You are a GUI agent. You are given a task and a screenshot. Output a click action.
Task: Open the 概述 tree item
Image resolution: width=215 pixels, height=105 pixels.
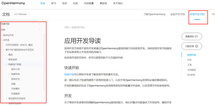point(10,55)
